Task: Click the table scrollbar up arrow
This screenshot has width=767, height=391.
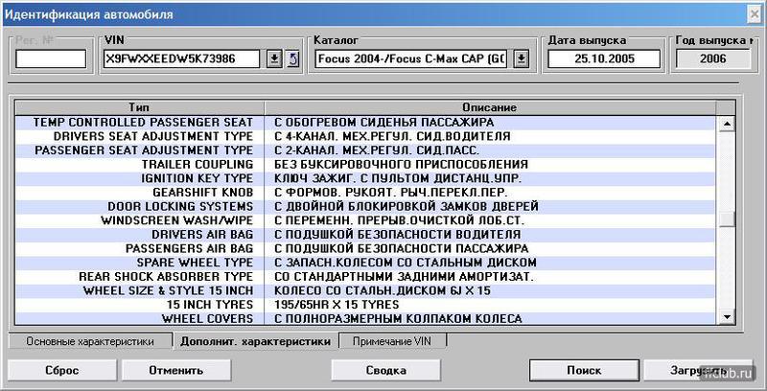Action: [x=728, y=125]
